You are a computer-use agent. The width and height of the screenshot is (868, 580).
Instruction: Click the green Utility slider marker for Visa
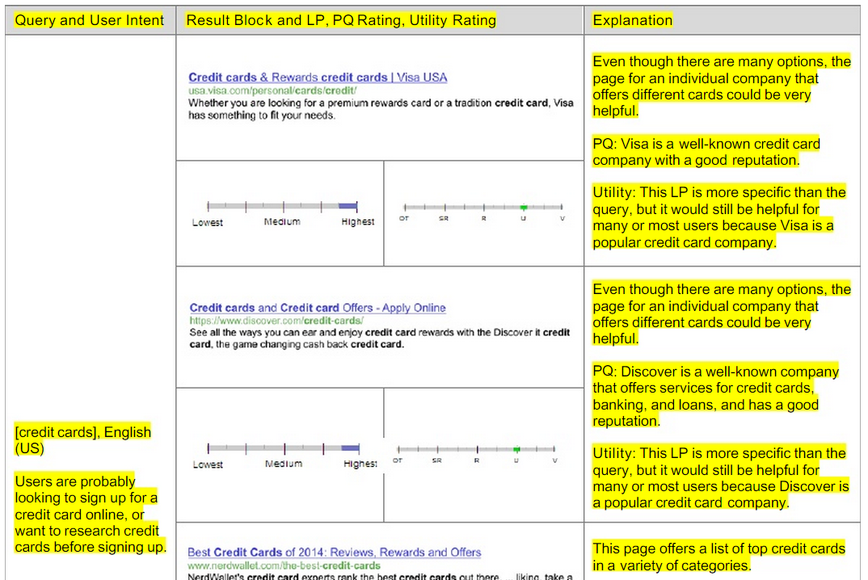(x=524, y=207)
